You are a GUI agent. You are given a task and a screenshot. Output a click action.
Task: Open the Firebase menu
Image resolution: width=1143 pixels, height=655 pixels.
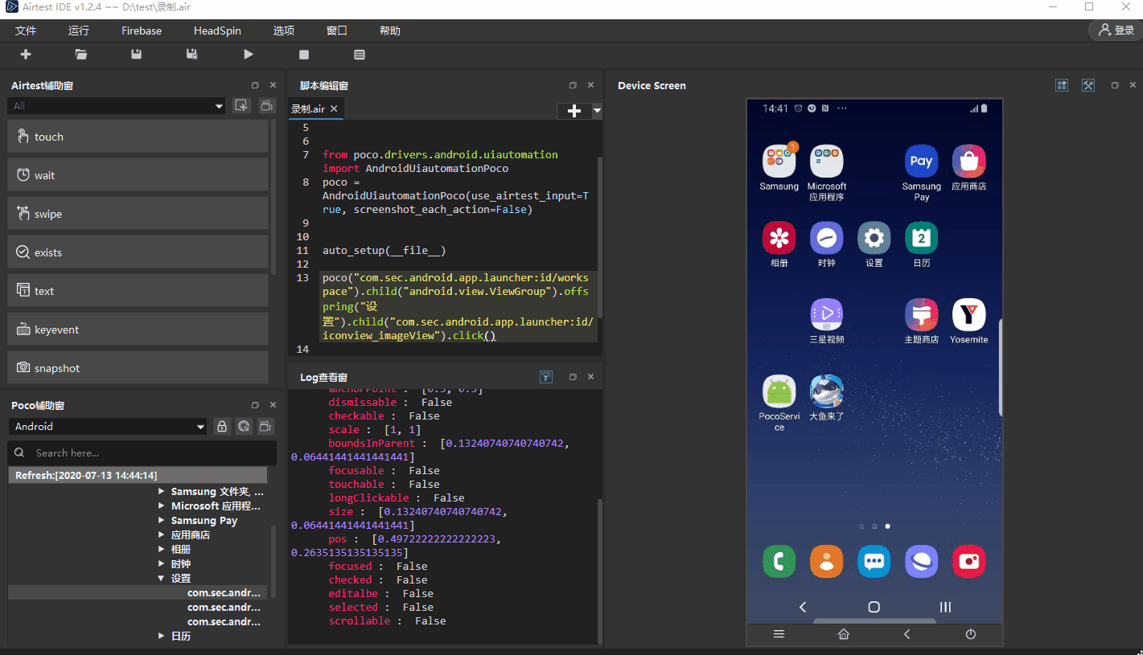pos(142,31)
